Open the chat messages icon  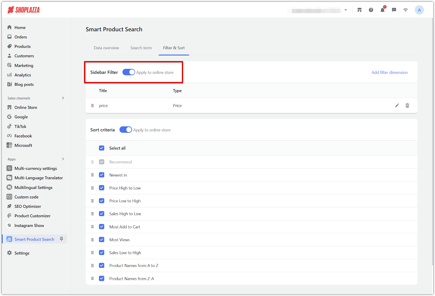[394, 10]
